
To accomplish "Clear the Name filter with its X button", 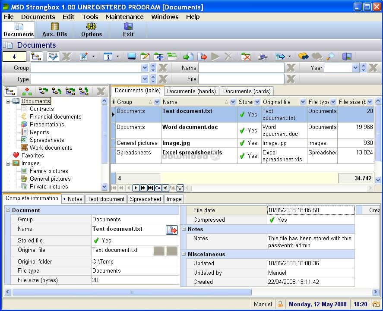I will pos(291,68).
